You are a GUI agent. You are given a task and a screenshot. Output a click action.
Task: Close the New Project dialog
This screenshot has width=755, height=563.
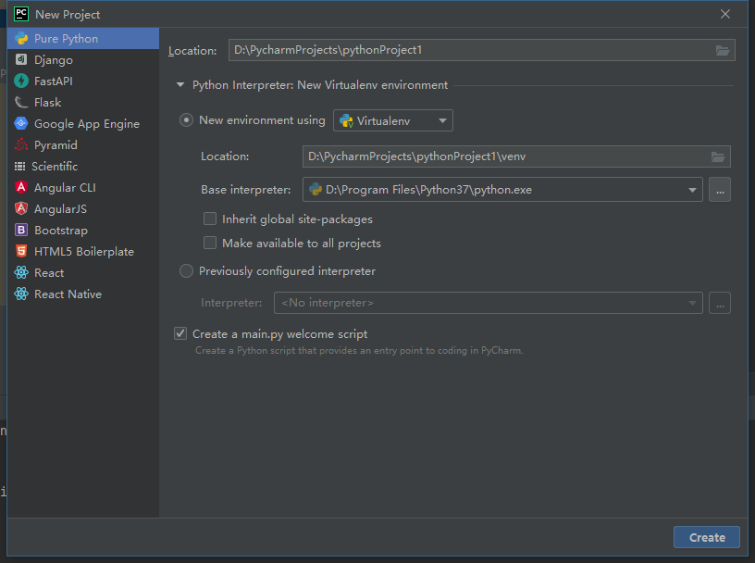(725, 14)
